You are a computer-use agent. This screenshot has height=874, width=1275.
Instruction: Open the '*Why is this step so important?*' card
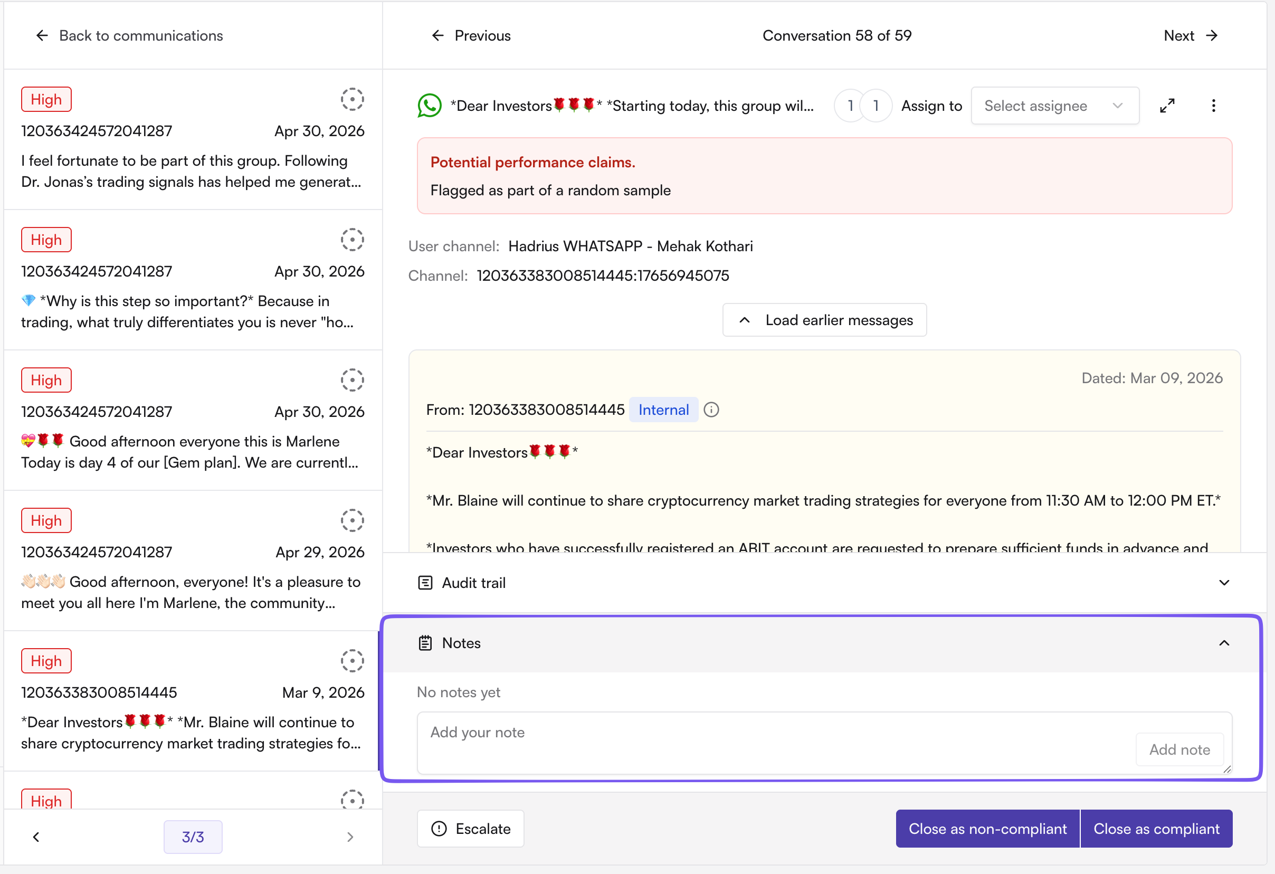[193, 280]
